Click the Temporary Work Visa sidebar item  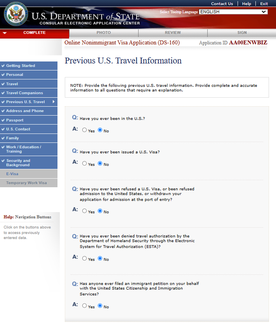coord(29,183)
